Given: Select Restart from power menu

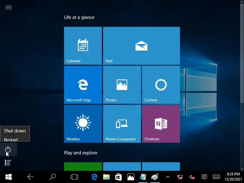Looking at the screenshot, I should (x=11, y=139).
